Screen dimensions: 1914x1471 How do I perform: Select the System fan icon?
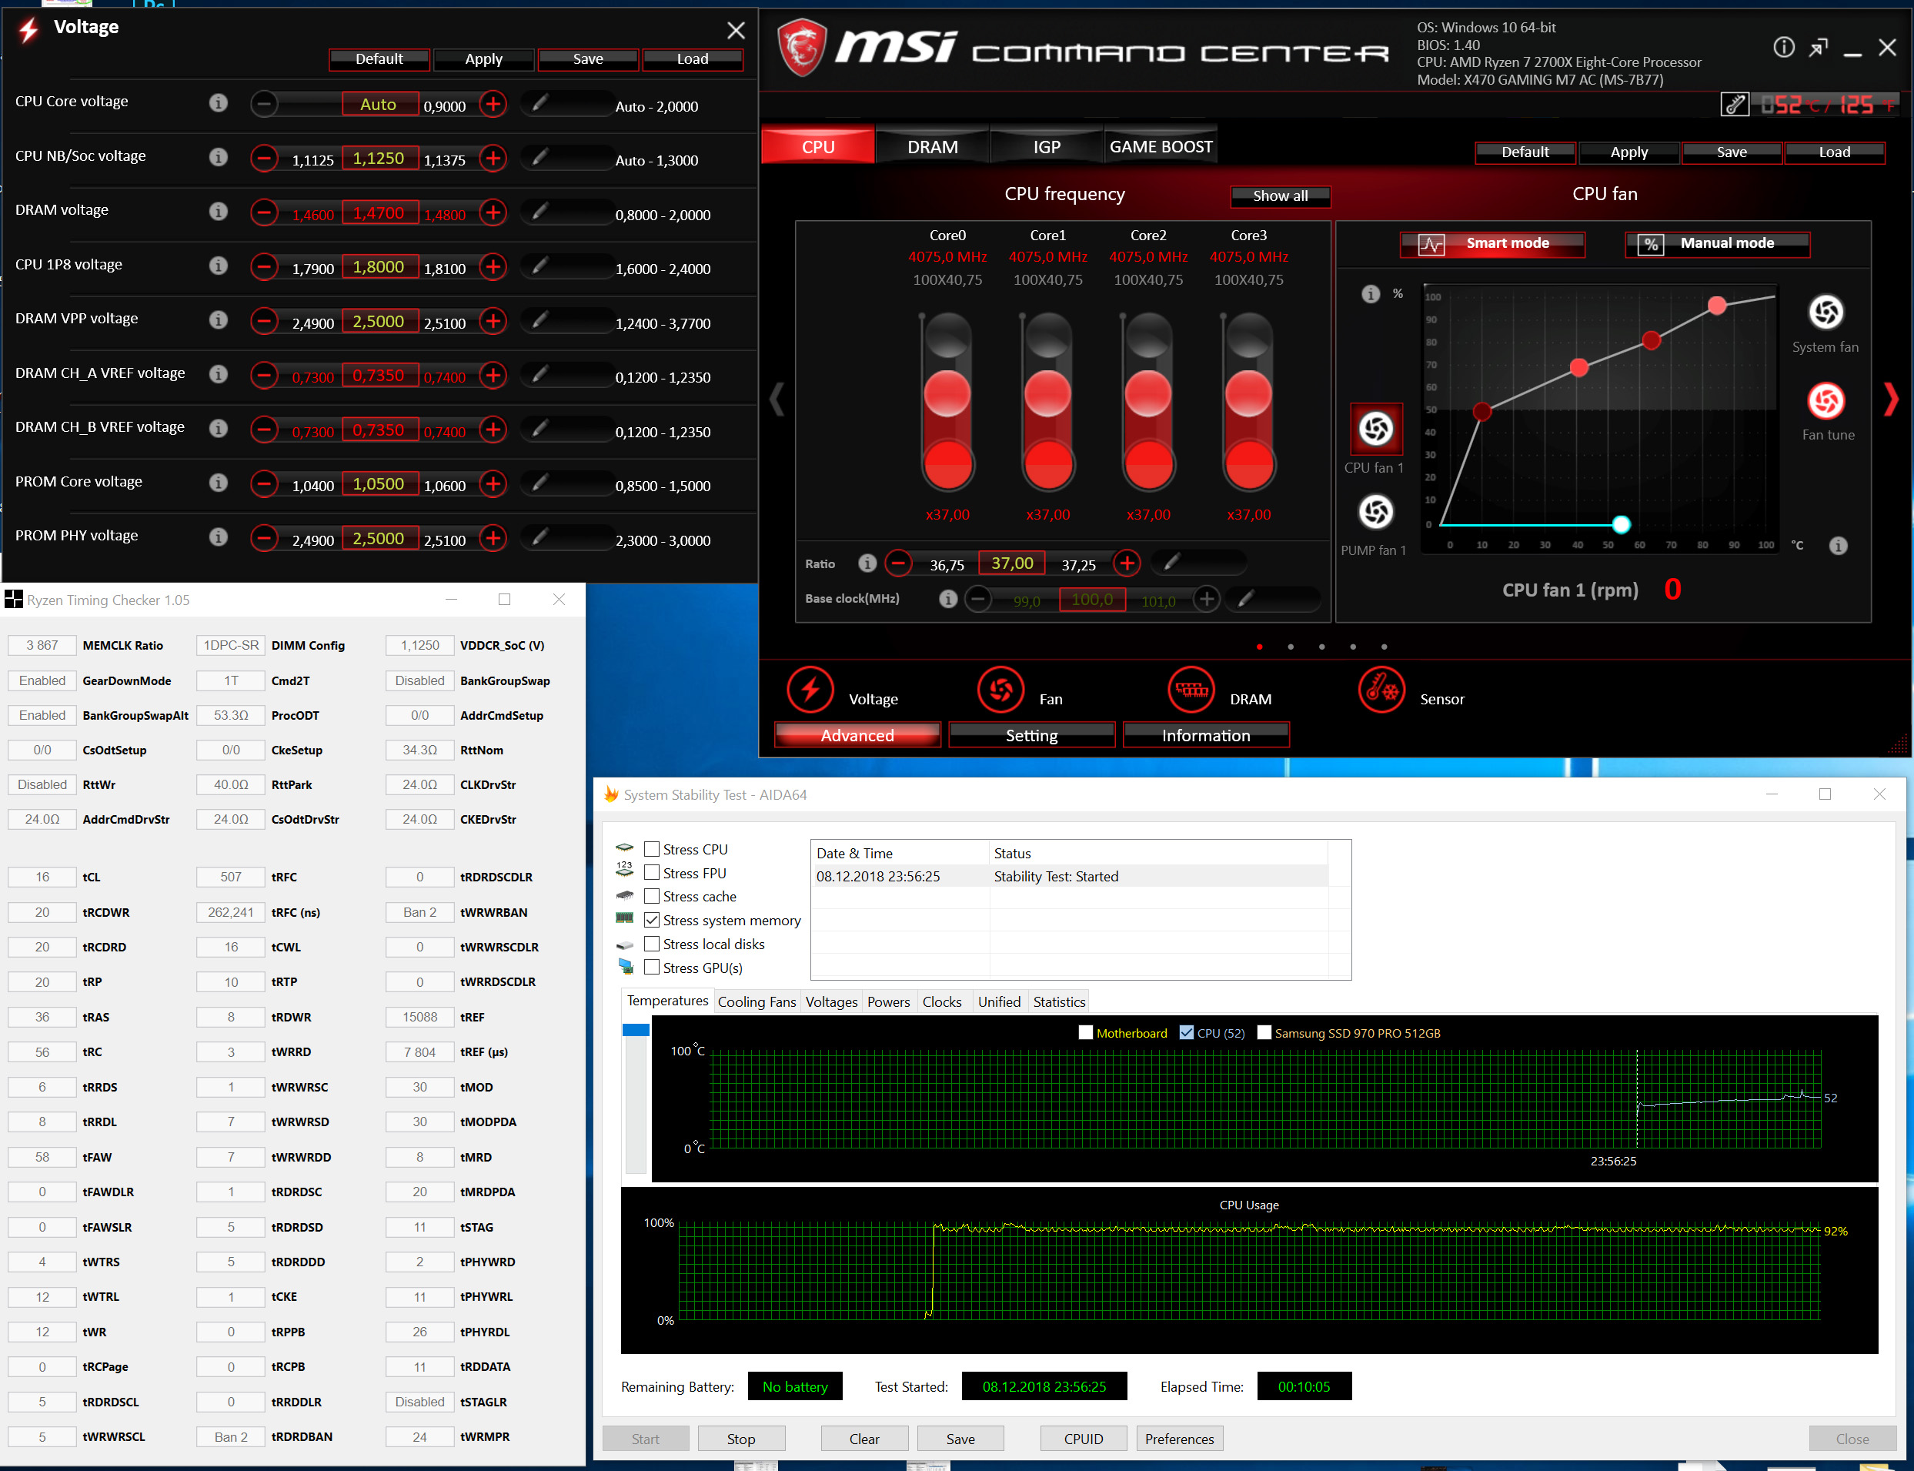[x=1825, y=313]
